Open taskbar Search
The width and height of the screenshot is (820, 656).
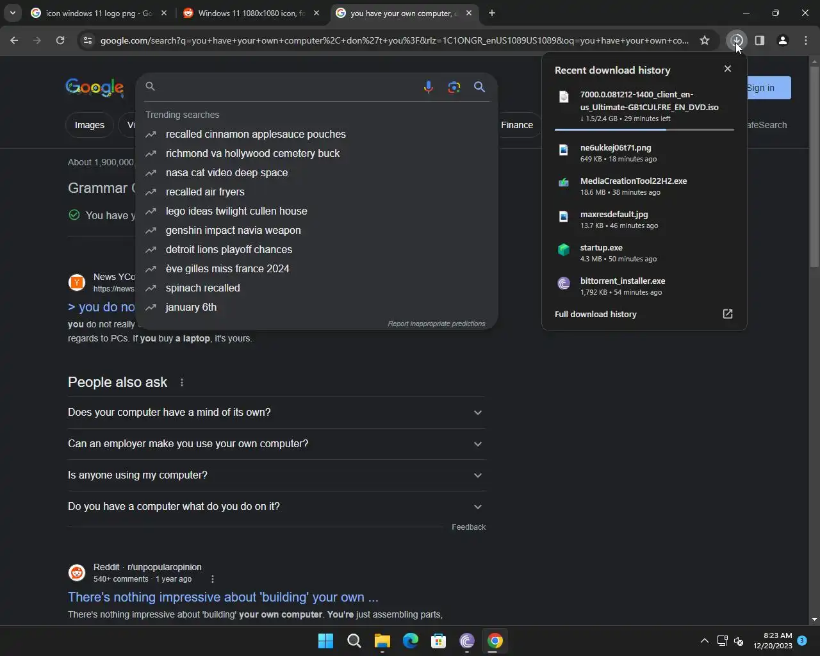(354, 641)
